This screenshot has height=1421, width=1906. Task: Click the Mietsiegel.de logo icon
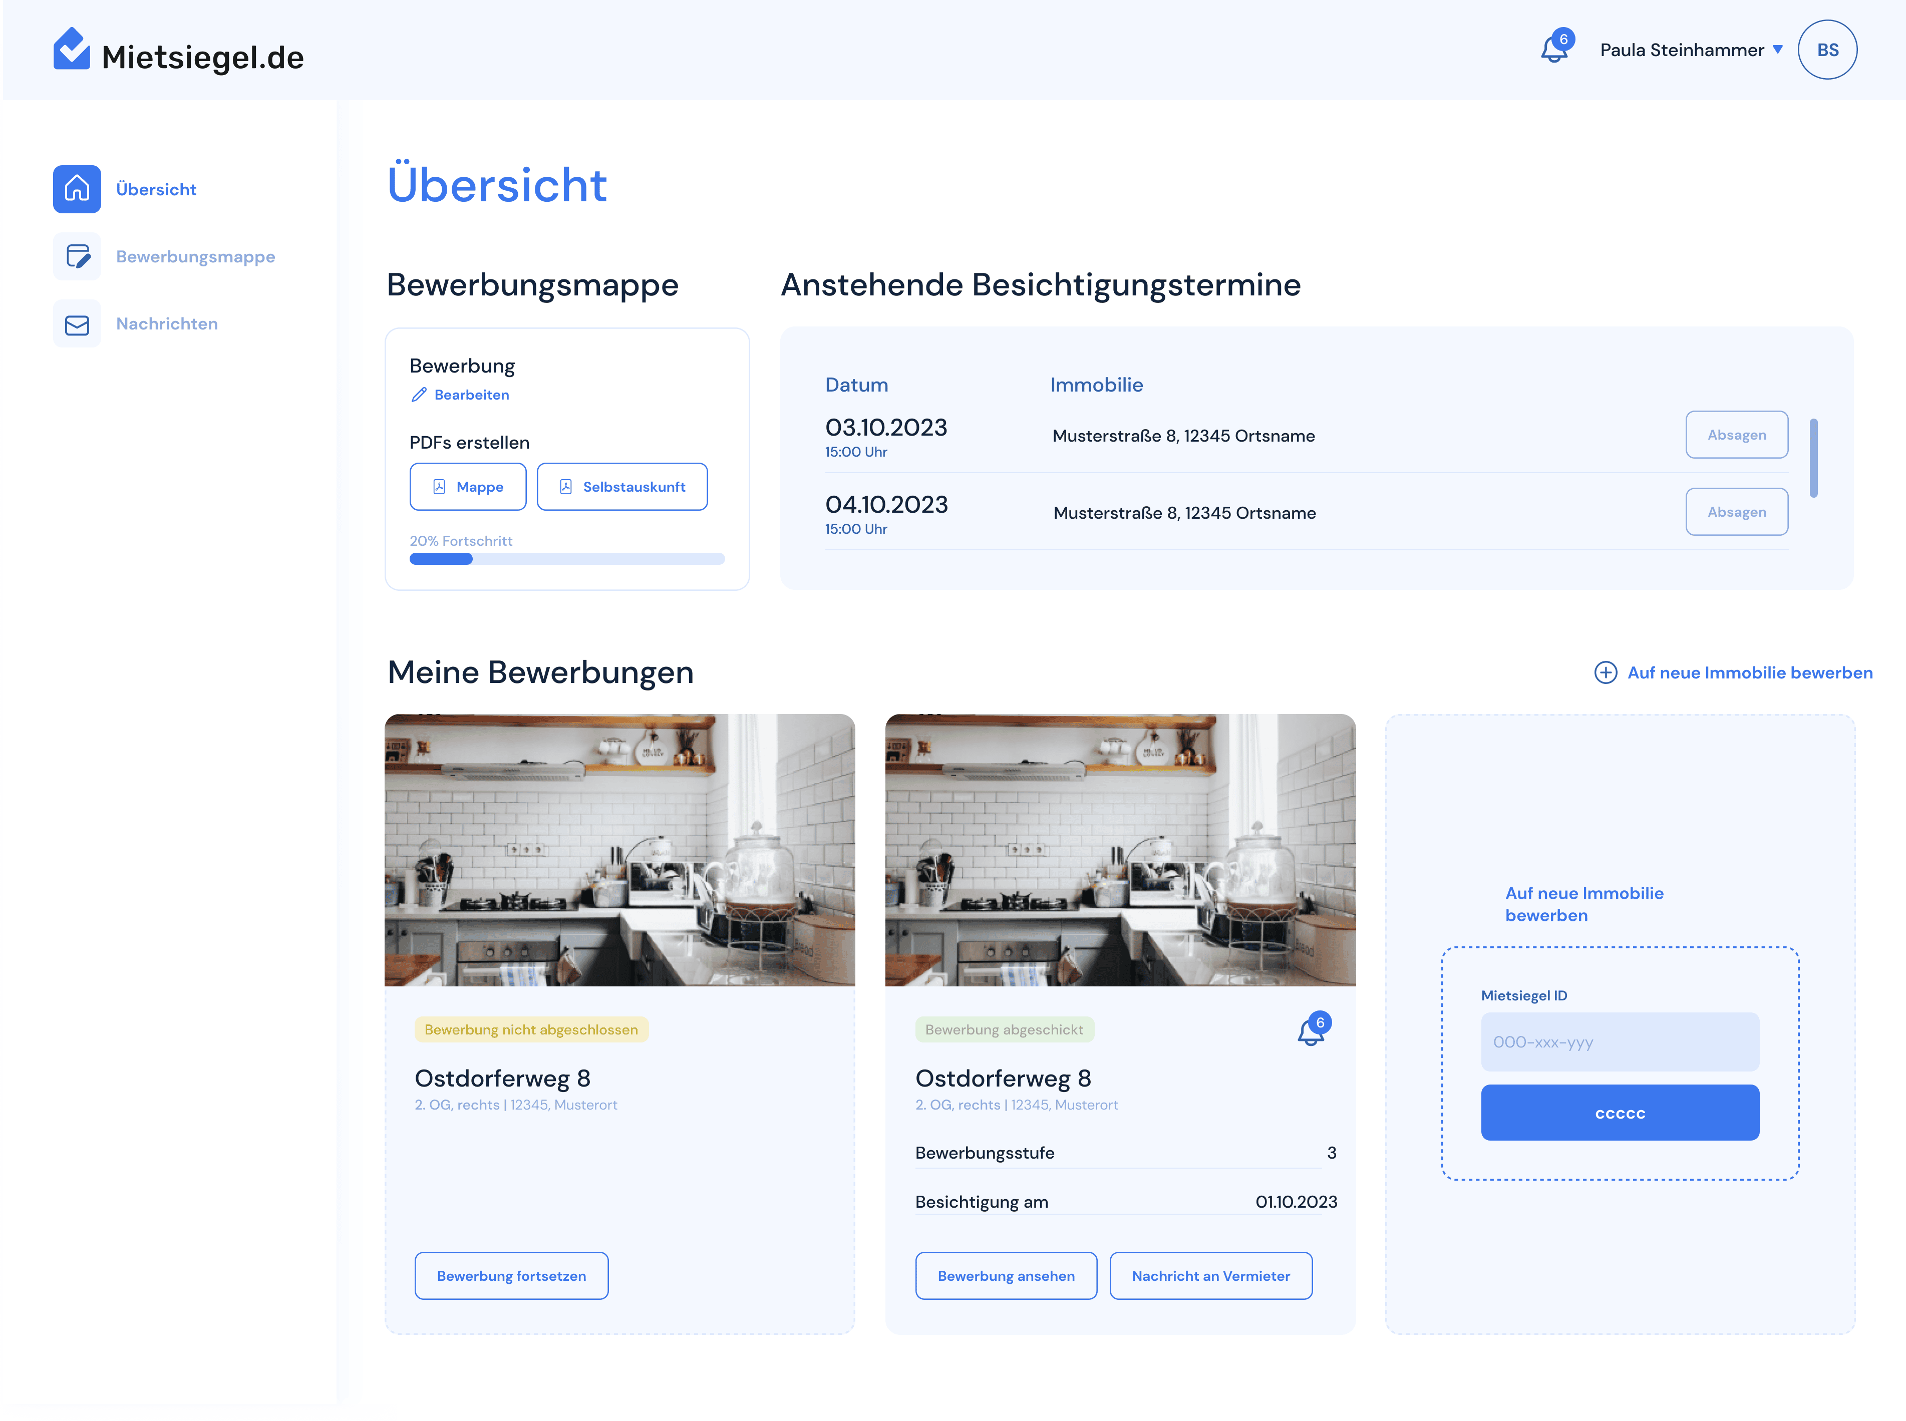click(72, 49)
